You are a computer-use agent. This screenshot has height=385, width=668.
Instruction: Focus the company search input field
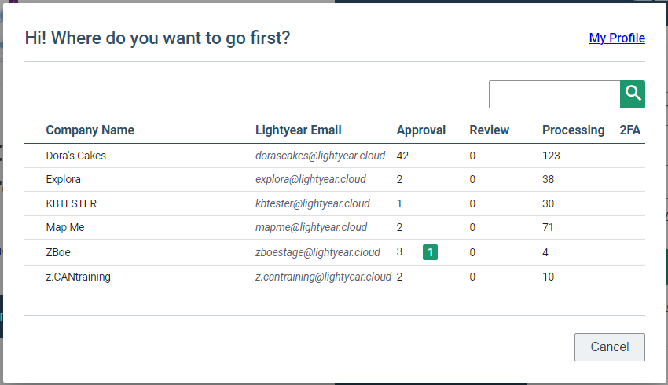(x=554, y=94)
